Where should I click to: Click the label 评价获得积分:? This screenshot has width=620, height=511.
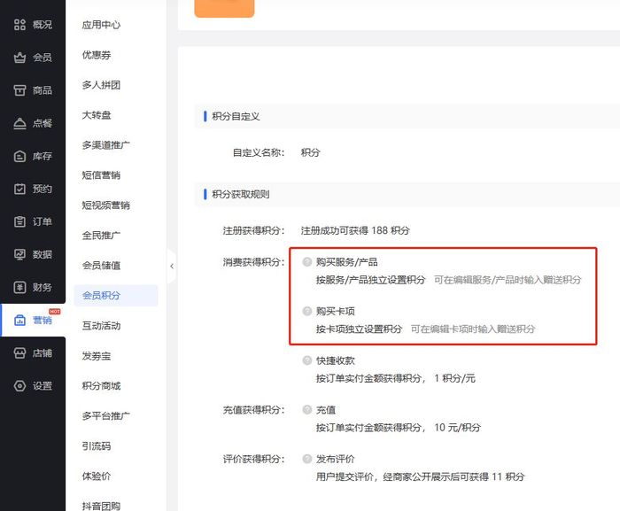[253, 459]
